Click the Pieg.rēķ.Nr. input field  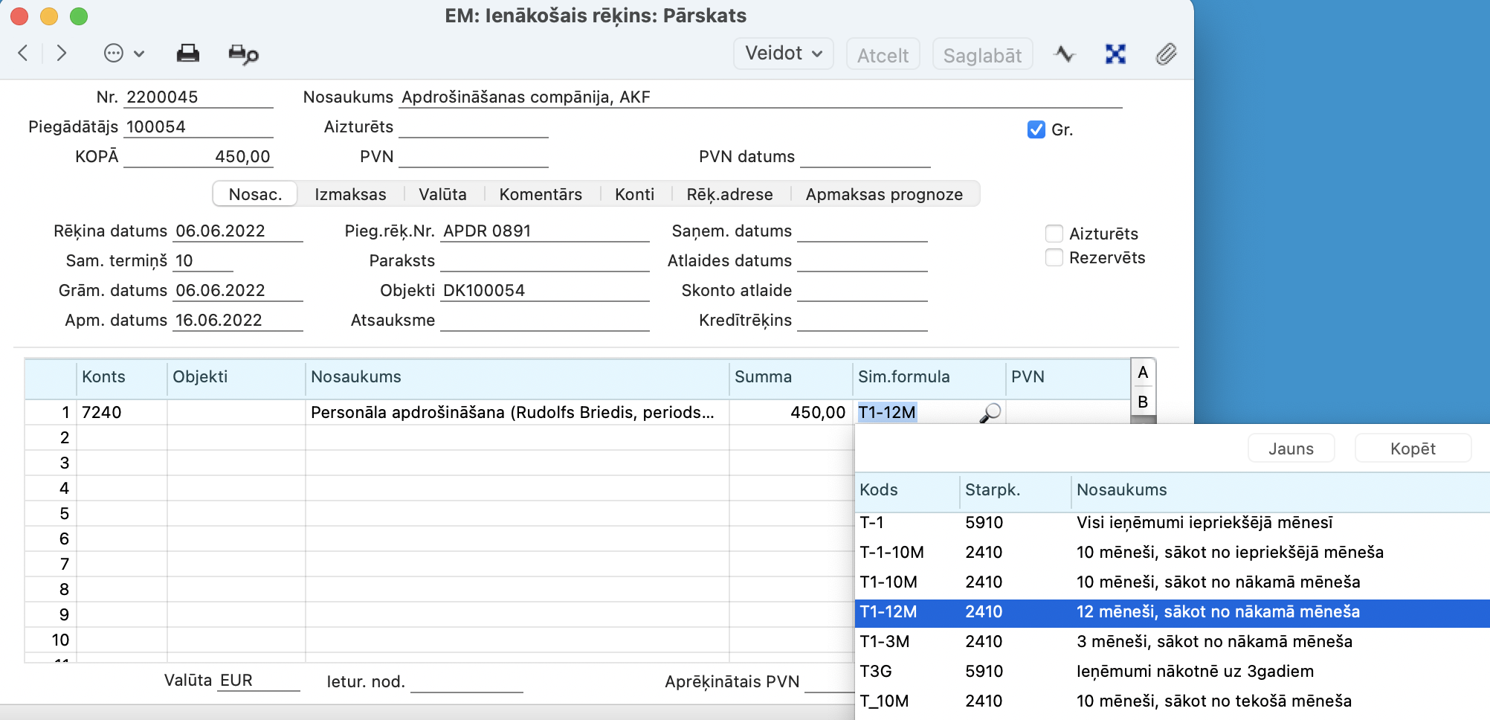(x=544, y=231)
